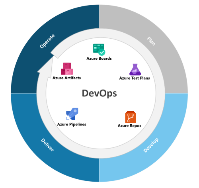Click the Azure Pipelines rocket icon
This screenshot has width=199, height=188.
[72, 114]
